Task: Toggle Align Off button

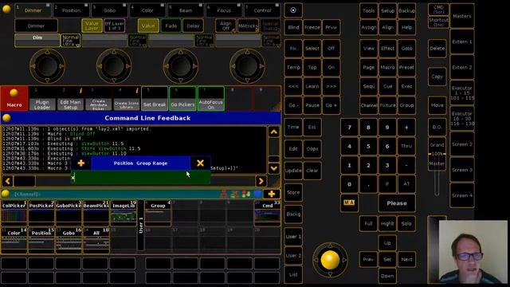Action: click(x=226, y=26)
